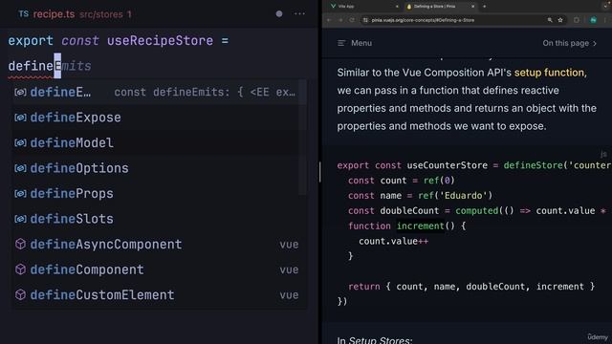Click the return statement line in code sample
Image resolution: width=612 pixels, height=344 pixels.
pyautogui.click(x=471, y=287)
